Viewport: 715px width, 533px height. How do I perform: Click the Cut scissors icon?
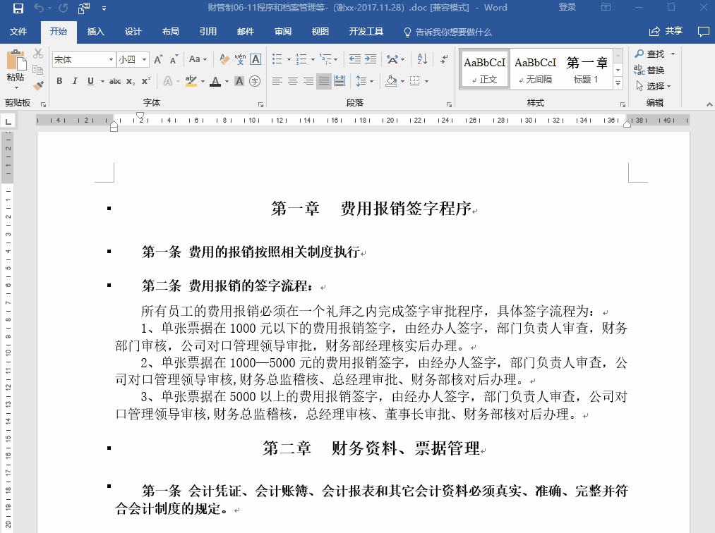[38, 54]
